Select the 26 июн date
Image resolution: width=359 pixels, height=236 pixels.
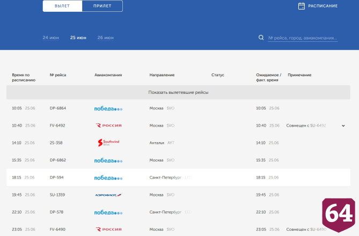105,38
